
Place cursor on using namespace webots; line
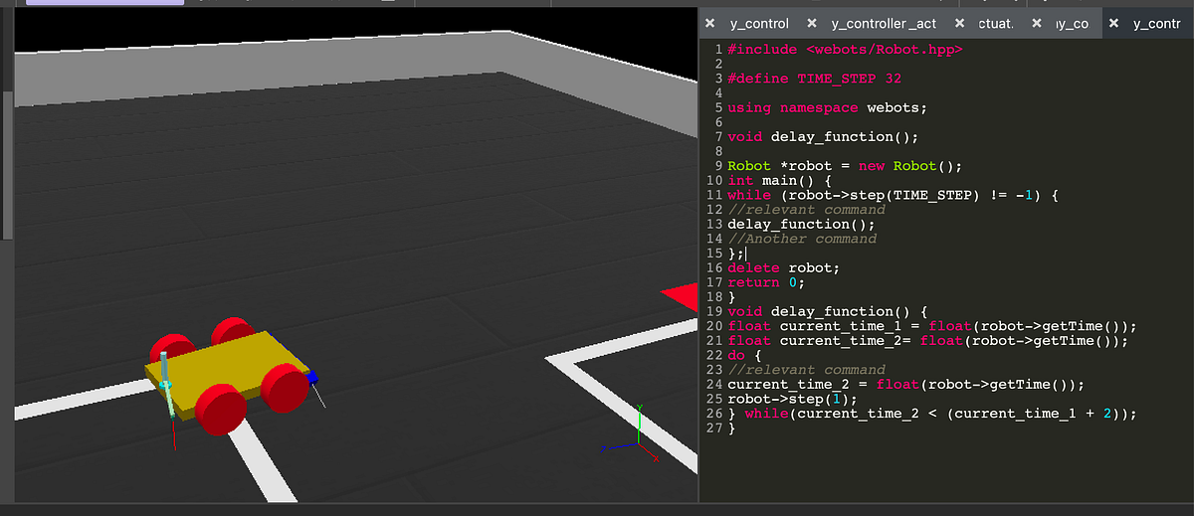click(x=827, y=107)
